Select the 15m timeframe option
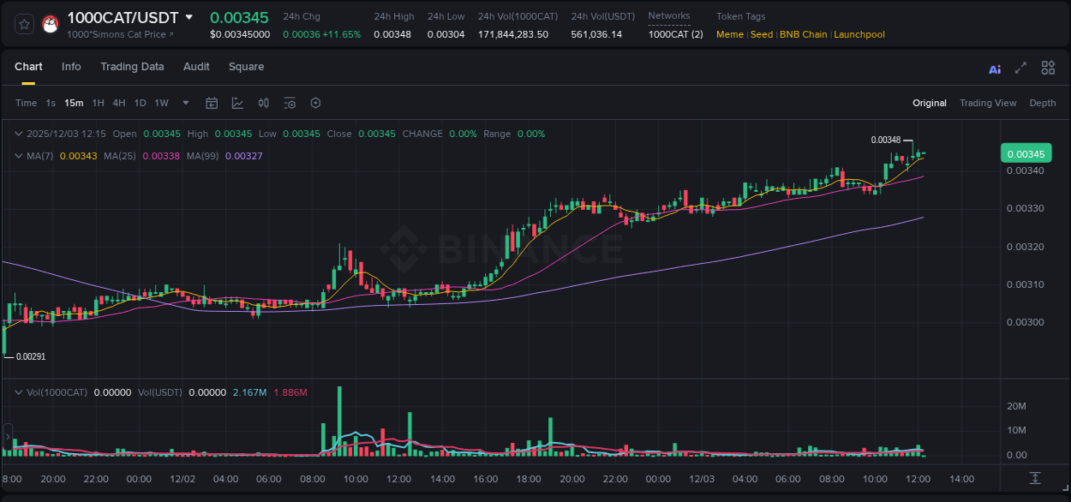The height and width of the screenshot is (502, 1071). tap(74, 103)
